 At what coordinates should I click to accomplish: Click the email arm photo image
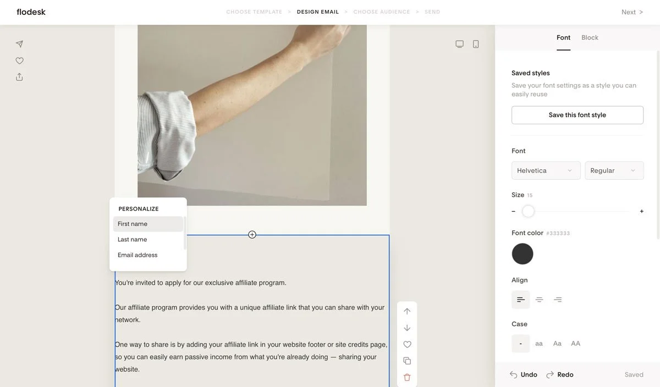pyautogui.click(x=252, y=115)
